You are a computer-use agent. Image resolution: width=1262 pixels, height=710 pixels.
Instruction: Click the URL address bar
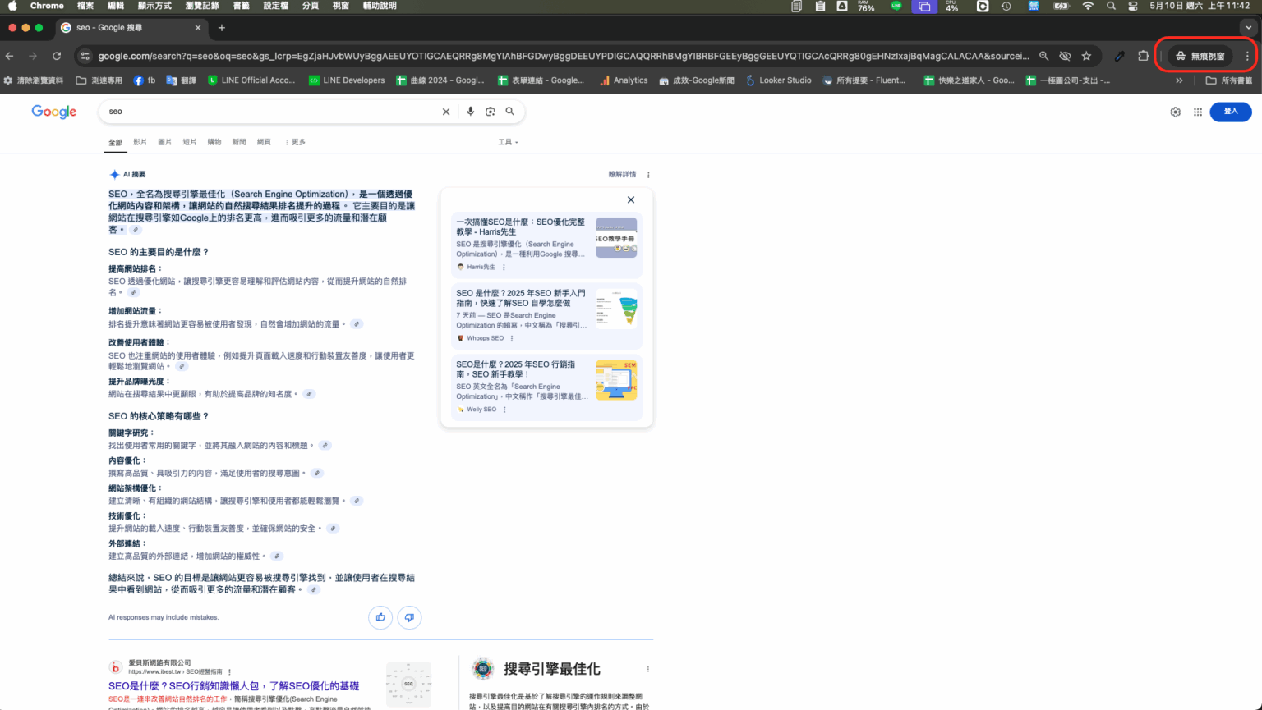563,56
